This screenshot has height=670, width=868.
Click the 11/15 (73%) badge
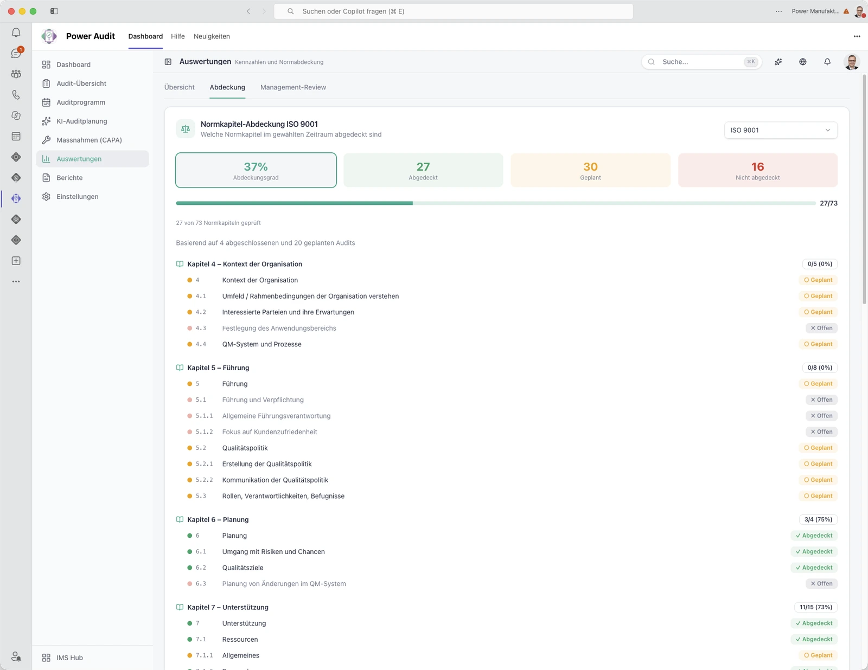pyautogui.click(x=816, y=607)
